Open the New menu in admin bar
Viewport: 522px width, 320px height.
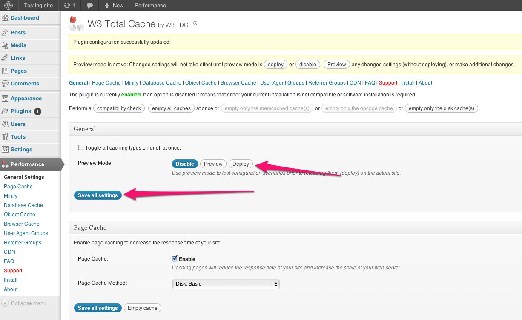pos(114,6)
